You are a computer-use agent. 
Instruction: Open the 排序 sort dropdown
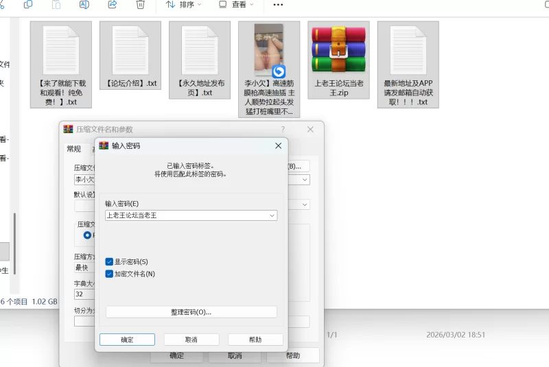pyautogui.click(x=184, y=4)
